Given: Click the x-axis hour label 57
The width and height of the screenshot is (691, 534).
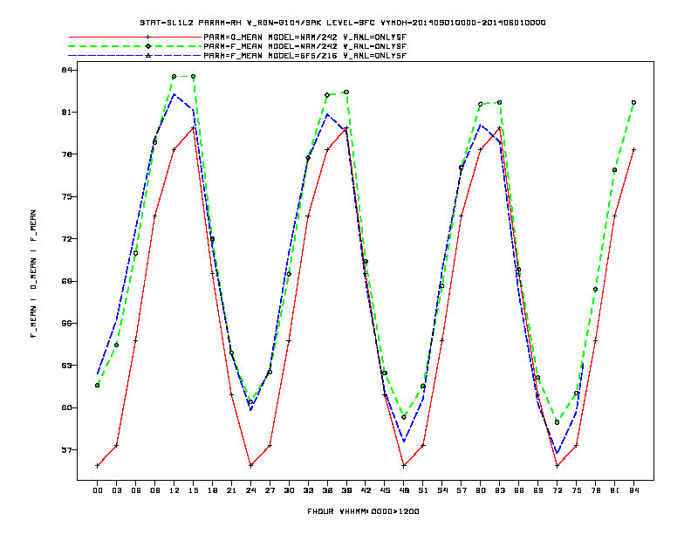Looking at the screenshot, I should click(x=462, y=490).
